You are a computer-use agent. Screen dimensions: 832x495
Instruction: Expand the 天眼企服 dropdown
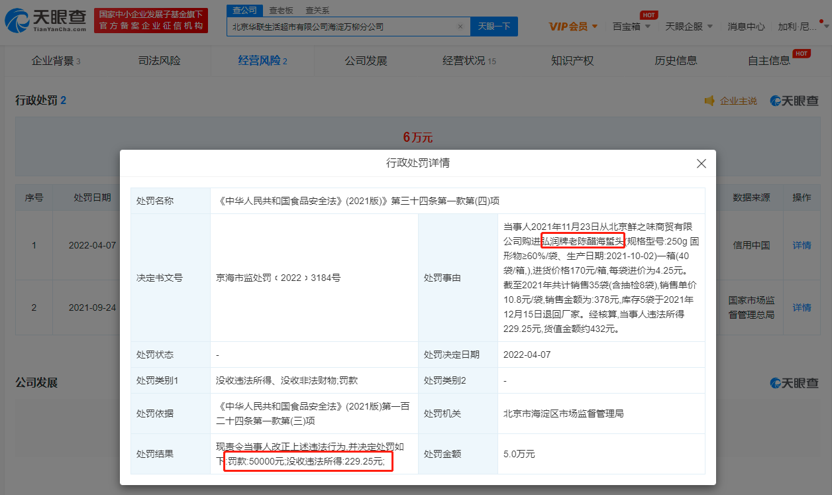(689, 27)
